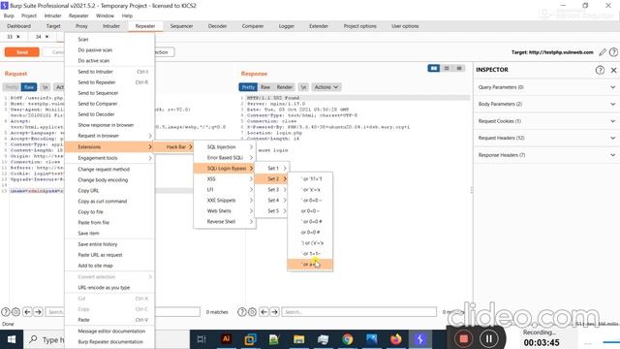
Task: Open Set 1 login bypass payloads
Action: pyautogui.click(x=271, y=168)
